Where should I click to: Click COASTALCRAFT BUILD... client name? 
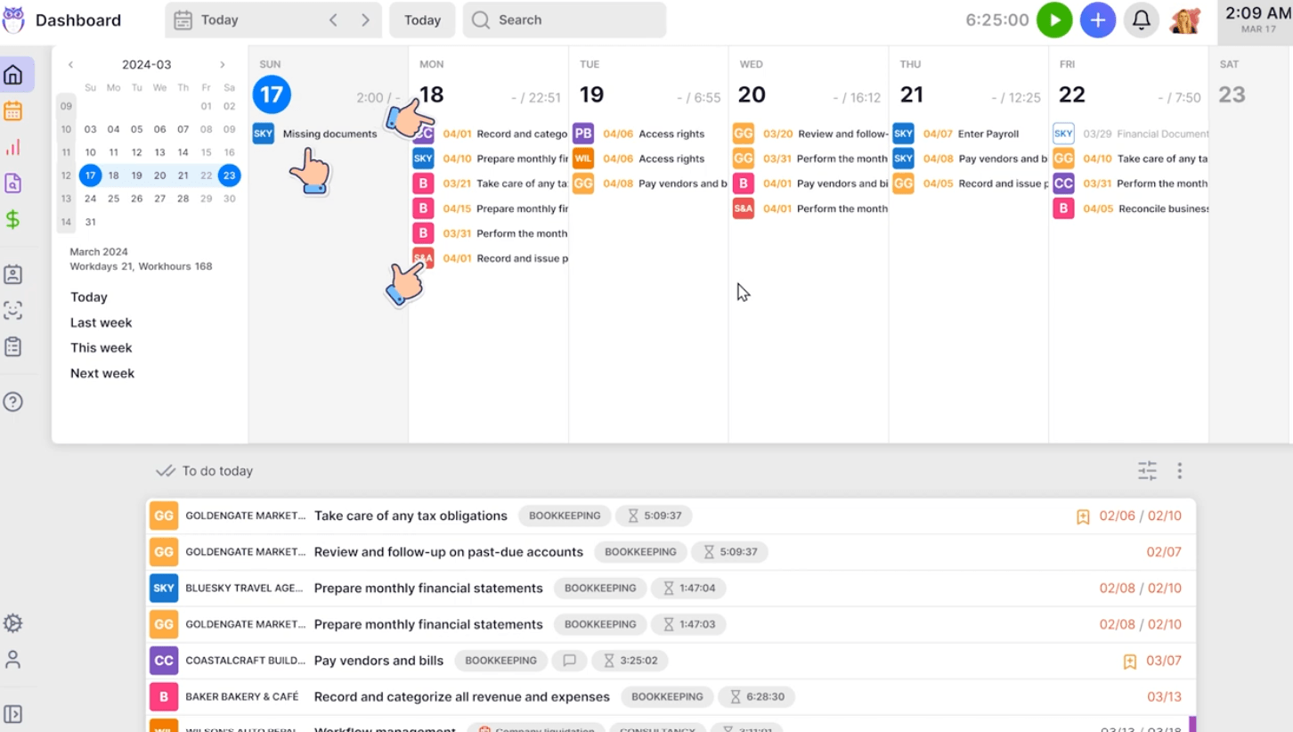[246, 661]
